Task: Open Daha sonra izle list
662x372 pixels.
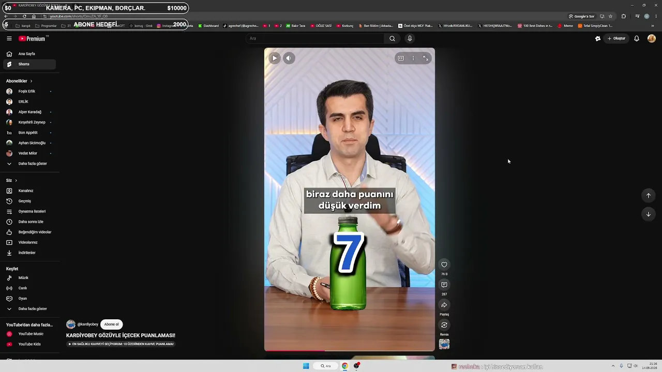Action: point(29,222)
